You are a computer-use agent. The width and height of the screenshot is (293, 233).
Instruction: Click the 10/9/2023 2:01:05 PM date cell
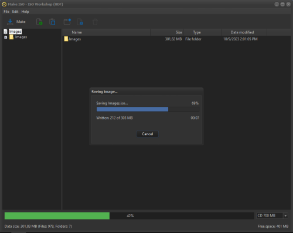point(240,39)
